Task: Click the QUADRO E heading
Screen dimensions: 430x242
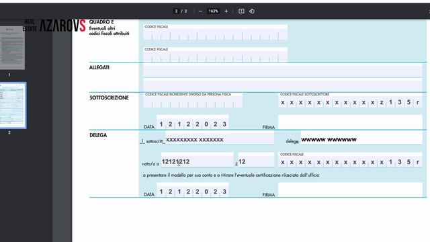Action: pyautogui.click(x=101, y=22)
